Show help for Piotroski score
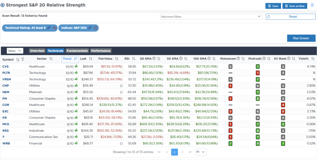The image size is (317, 160). click(x=264, y=59)
